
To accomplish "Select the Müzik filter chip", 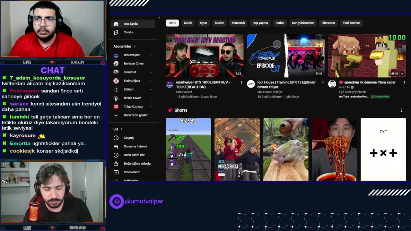I will 188,23.
